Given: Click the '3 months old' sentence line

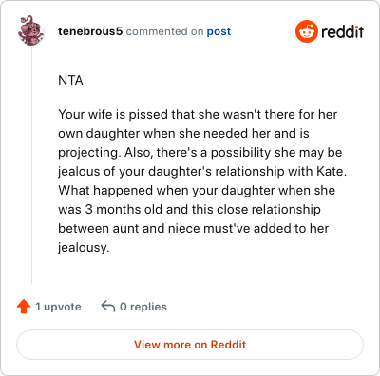Looking at the screenshot, I should 189,209.
